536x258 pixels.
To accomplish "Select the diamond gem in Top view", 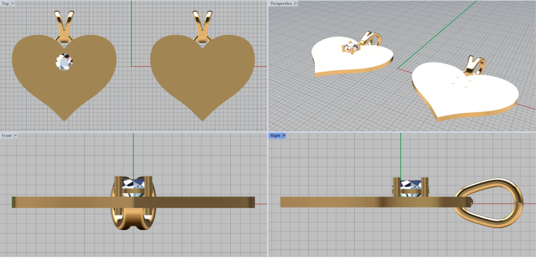I will pyautogui.click(x=64, y=62).
